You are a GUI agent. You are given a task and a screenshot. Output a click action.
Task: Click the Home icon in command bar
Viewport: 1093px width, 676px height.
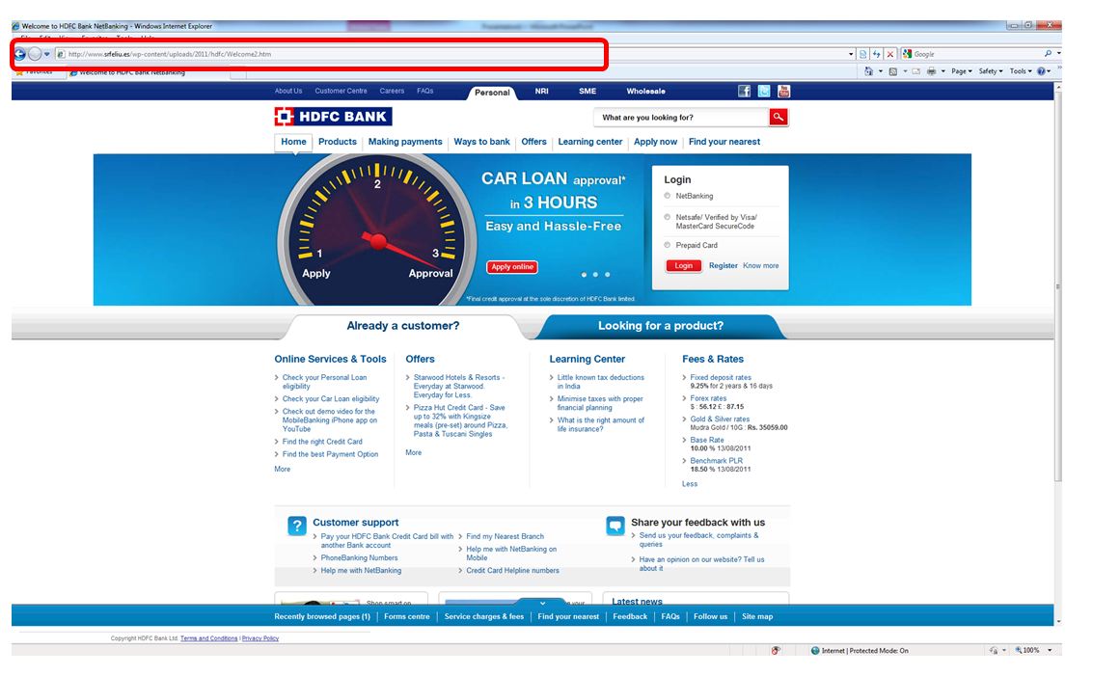(x=868, y=71)
